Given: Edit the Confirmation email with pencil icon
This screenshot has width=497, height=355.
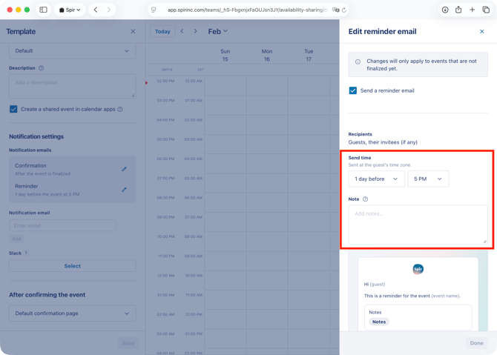Looking at the screenshot, I should tap(124, 169).
